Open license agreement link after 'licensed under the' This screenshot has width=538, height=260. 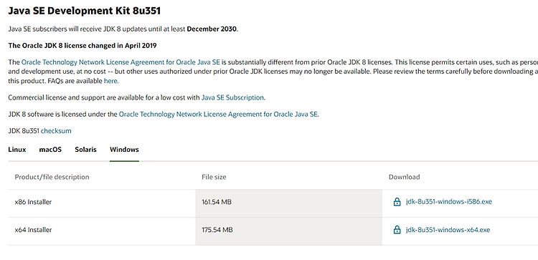click(218, 115)
